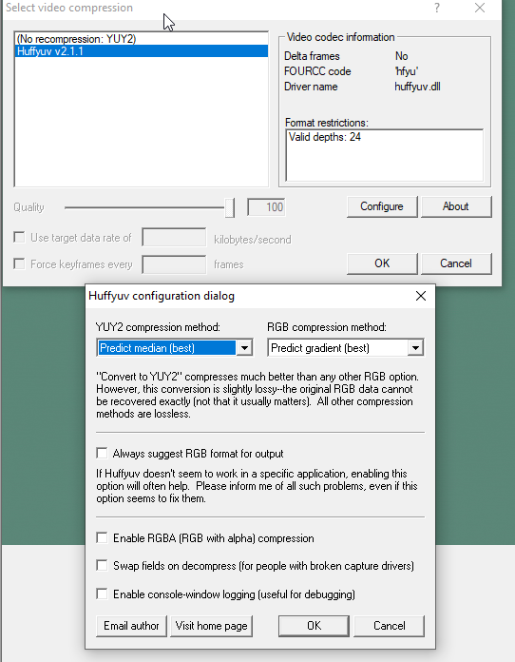515x662 pixels.
Task: Click the Visit home page button
Action: point(211,626)
